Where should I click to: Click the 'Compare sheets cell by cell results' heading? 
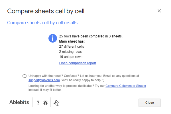42,23
